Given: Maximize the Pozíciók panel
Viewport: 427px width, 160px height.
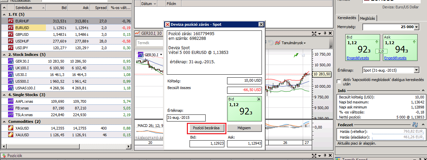Looking at the screenshot, I should click(x=314, y=156).
